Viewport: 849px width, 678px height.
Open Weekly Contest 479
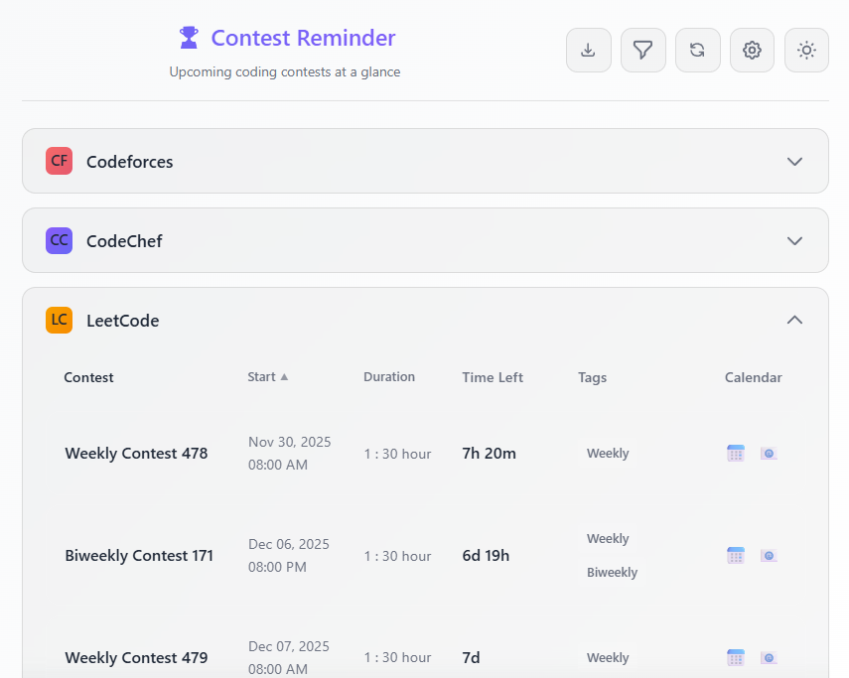click(136, 657)
